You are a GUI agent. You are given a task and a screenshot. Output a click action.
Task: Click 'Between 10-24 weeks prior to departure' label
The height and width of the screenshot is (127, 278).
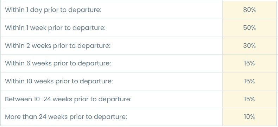(x=68, y=99)
